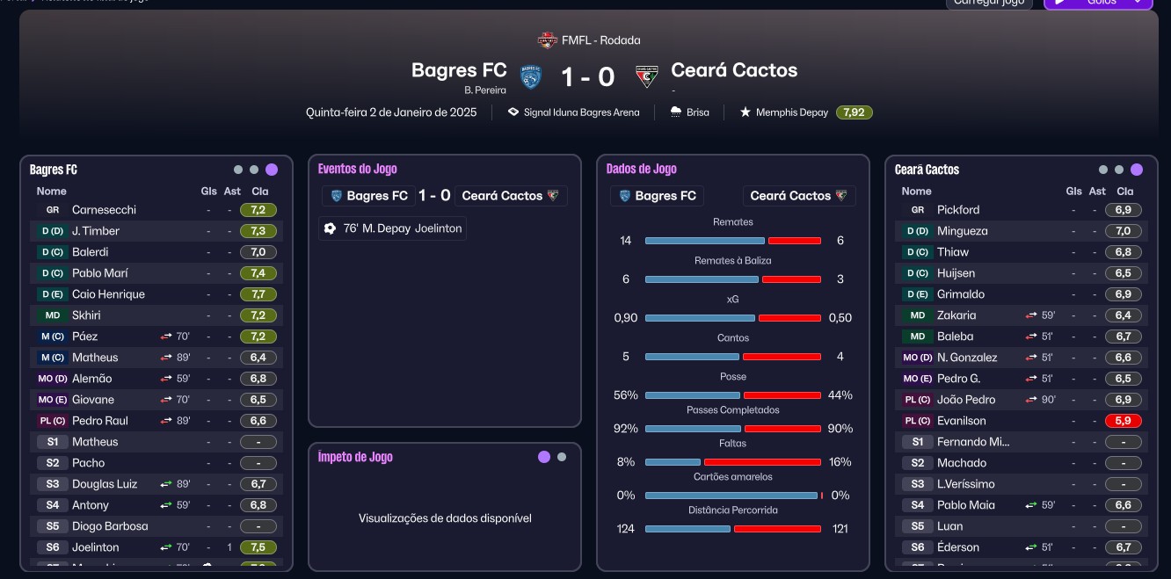Click the FMFL competition logo
The image size is (1171, 579).
point(547,40)
